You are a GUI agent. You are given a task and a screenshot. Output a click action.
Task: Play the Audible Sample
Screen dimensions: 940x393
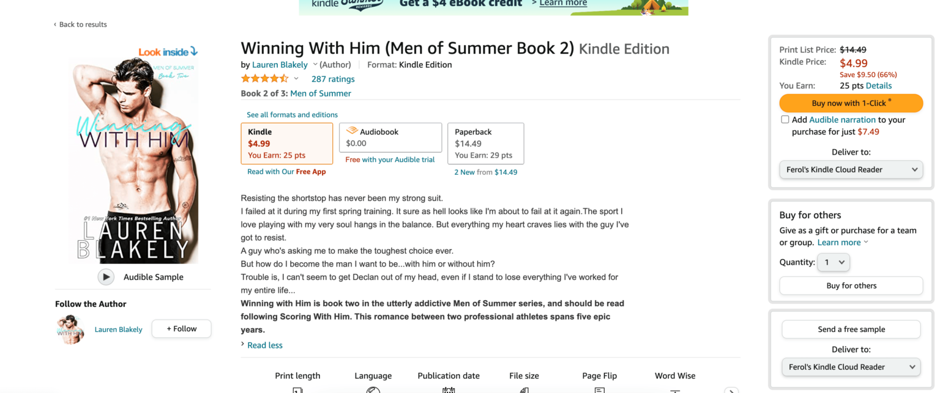pos(105,276)
